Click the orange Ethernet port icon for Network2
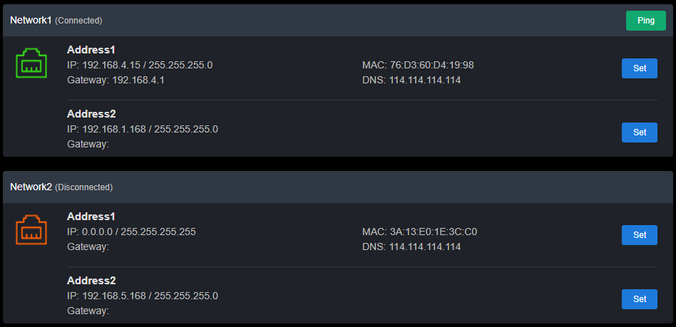This screenshot has height=327, width=676. (x=31, y=230)
